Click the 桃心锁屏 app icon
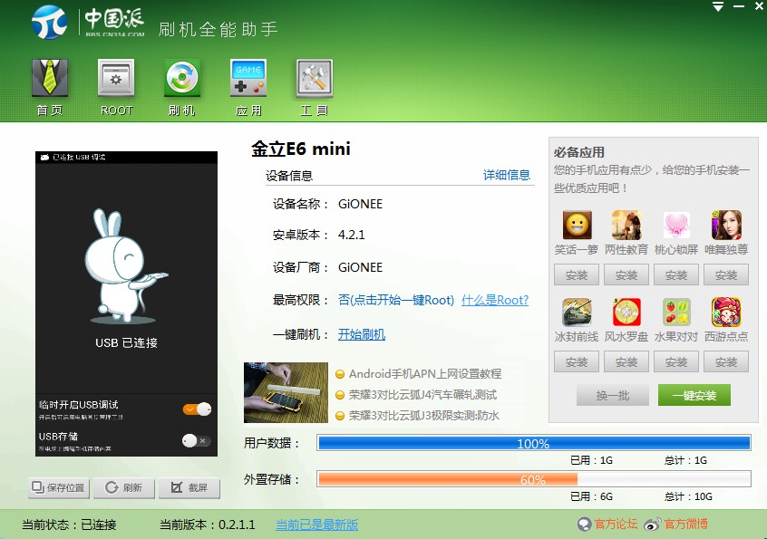The width and height of the screenshot is (767, 539). [676, 226]
